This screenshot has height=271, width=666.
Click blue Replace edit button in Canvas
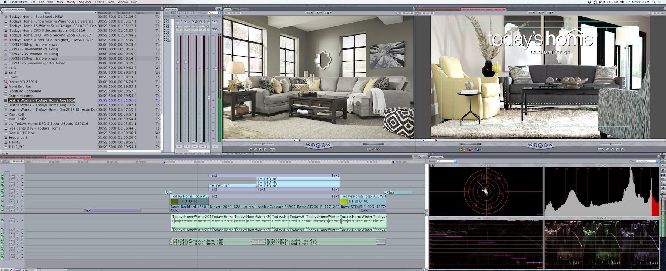tap(479, 150)
